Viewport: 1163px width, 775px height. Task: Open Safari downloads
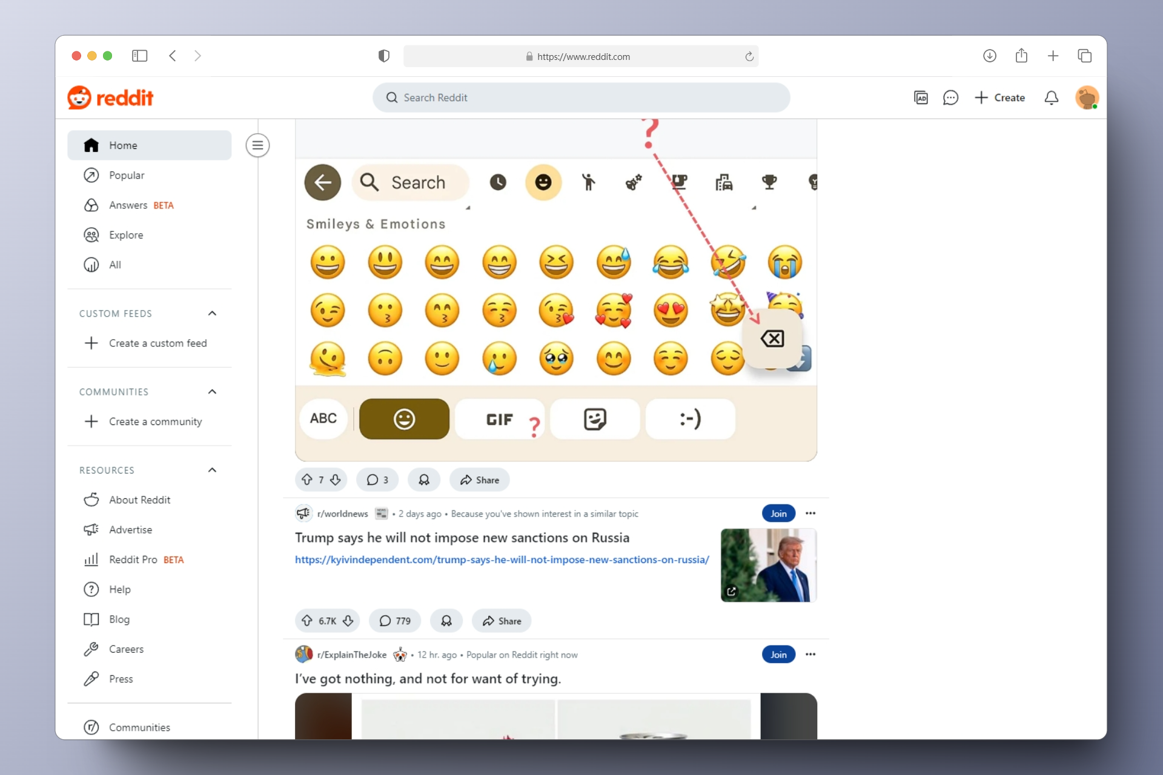point(990,56)
